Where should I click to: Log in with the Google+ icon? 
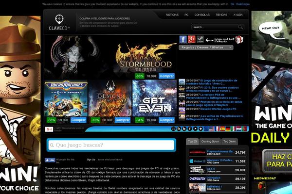[192, 39]
